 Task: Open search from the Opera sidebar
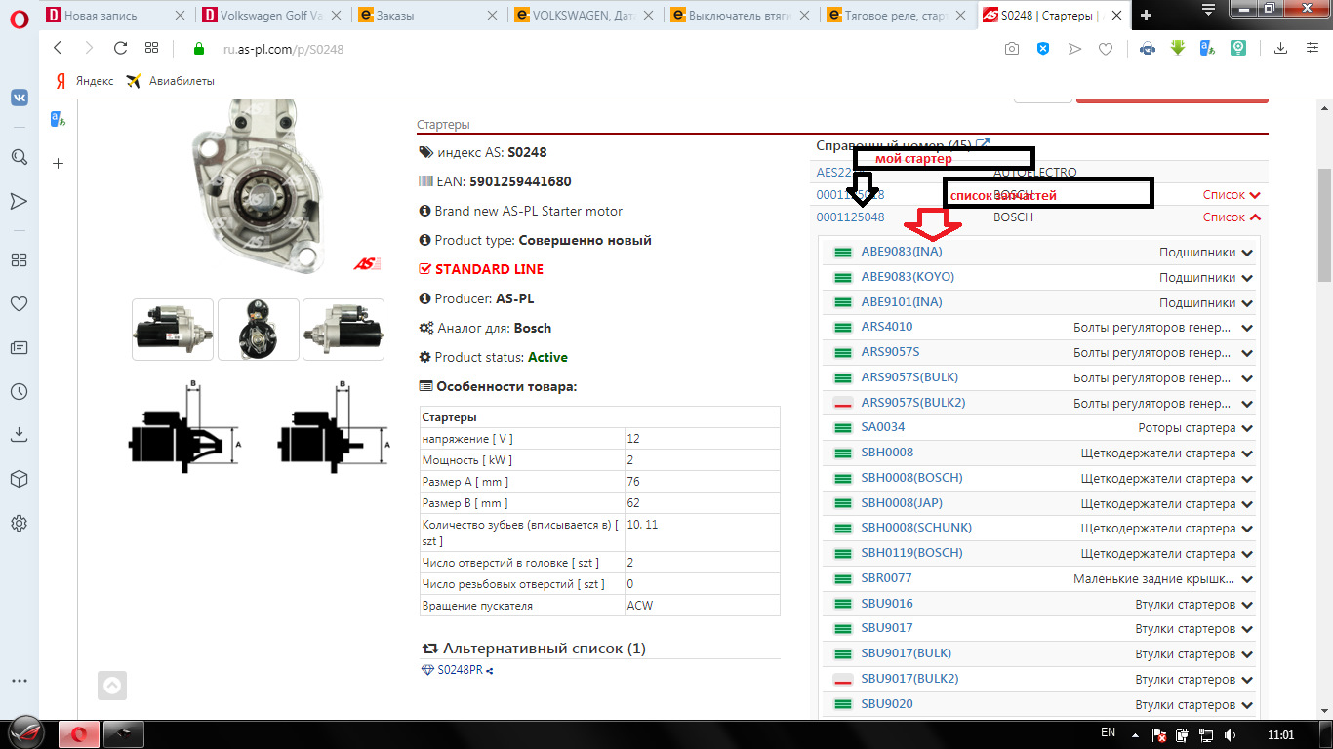[x=19, y=156]
